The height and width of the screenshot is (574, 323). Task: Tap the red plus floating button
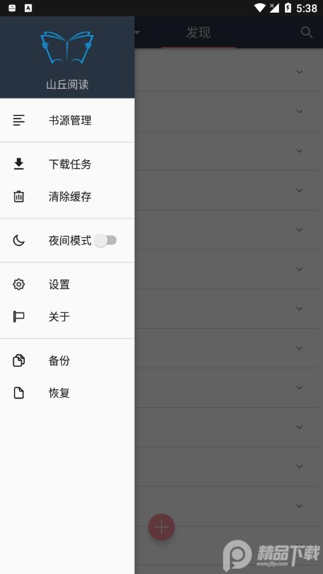161,527
